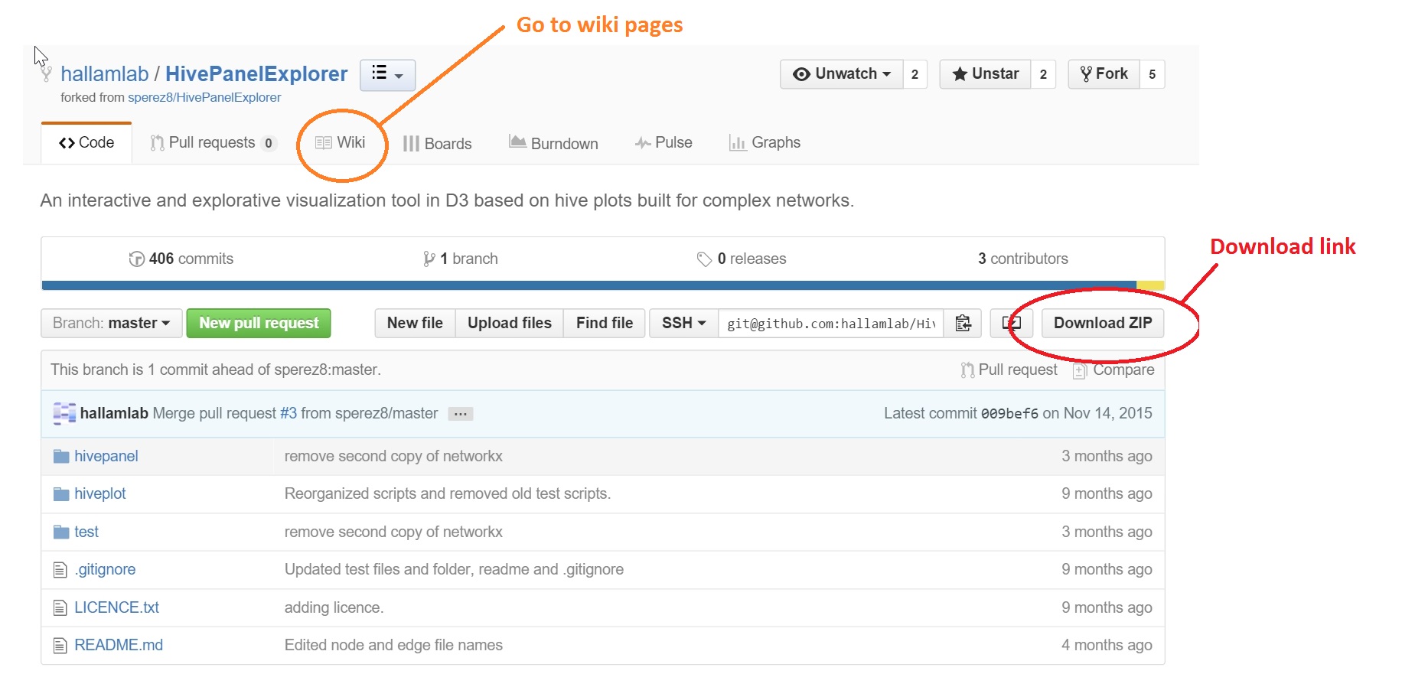The width and height of the screenshot is (1402, 700).
Task: Open the sperez8/HivePanelExplorer fork source link
Action: [204, 97]
